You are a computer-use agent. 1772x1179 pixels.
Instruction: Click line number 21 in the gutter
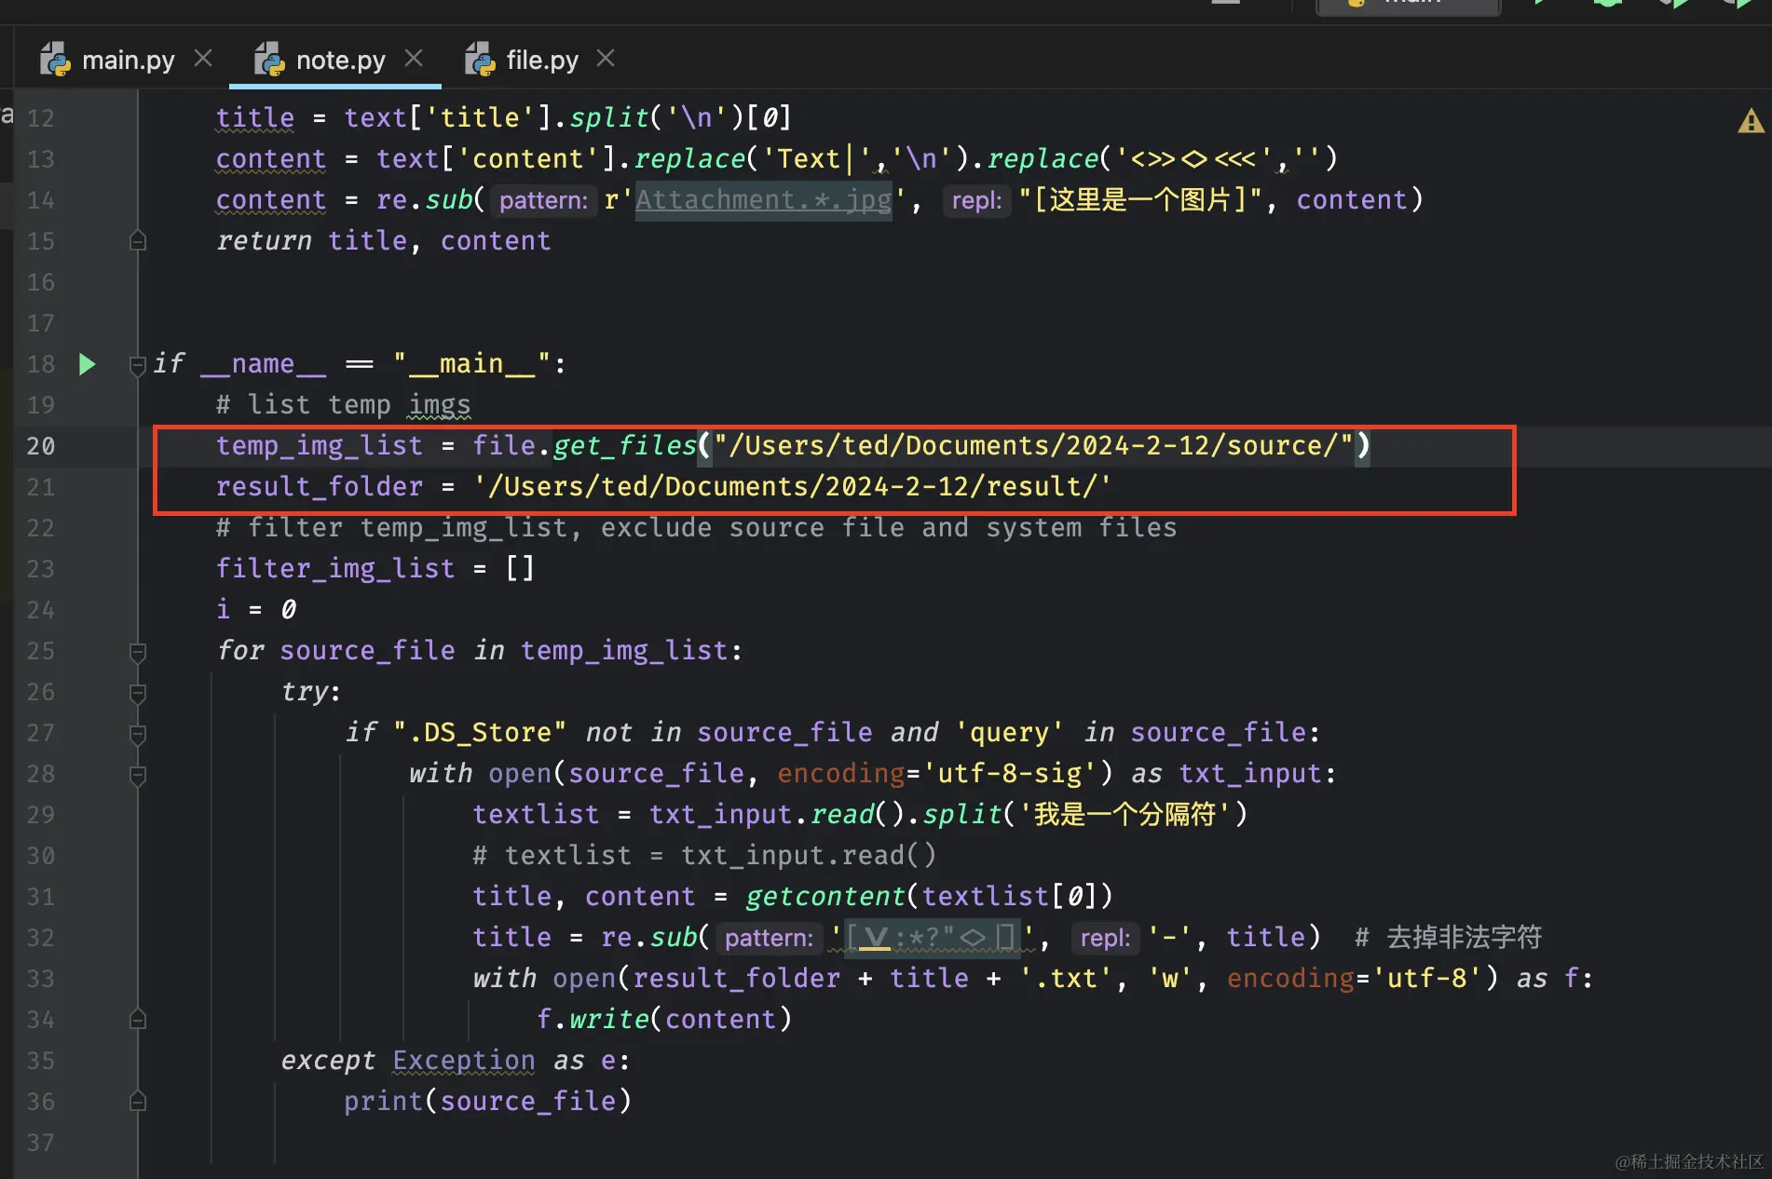point(41,487)
